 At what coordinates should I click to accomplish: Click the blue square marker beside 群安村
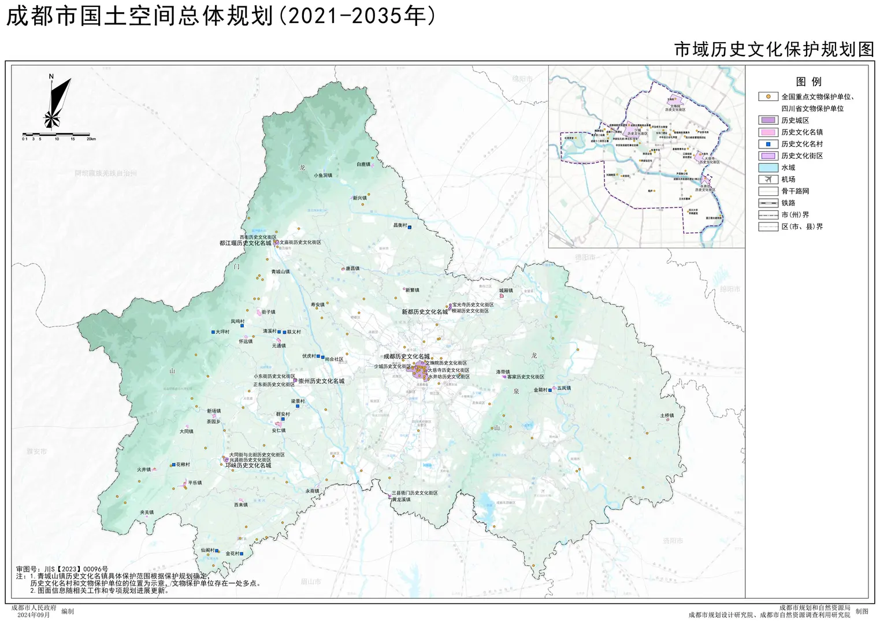[x=283, y=419]
